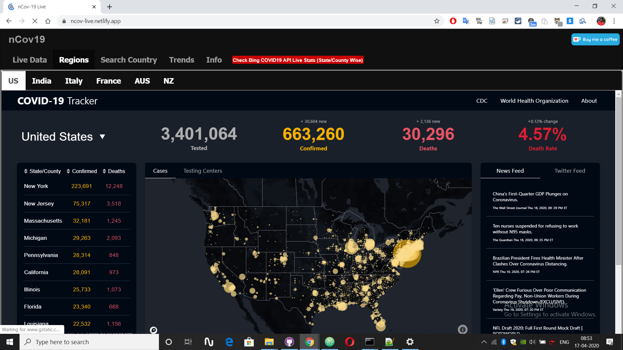This screenshot has width=623, height=350.
Task: Open the Twitter Feed tab
Action: tap(569, 171)
